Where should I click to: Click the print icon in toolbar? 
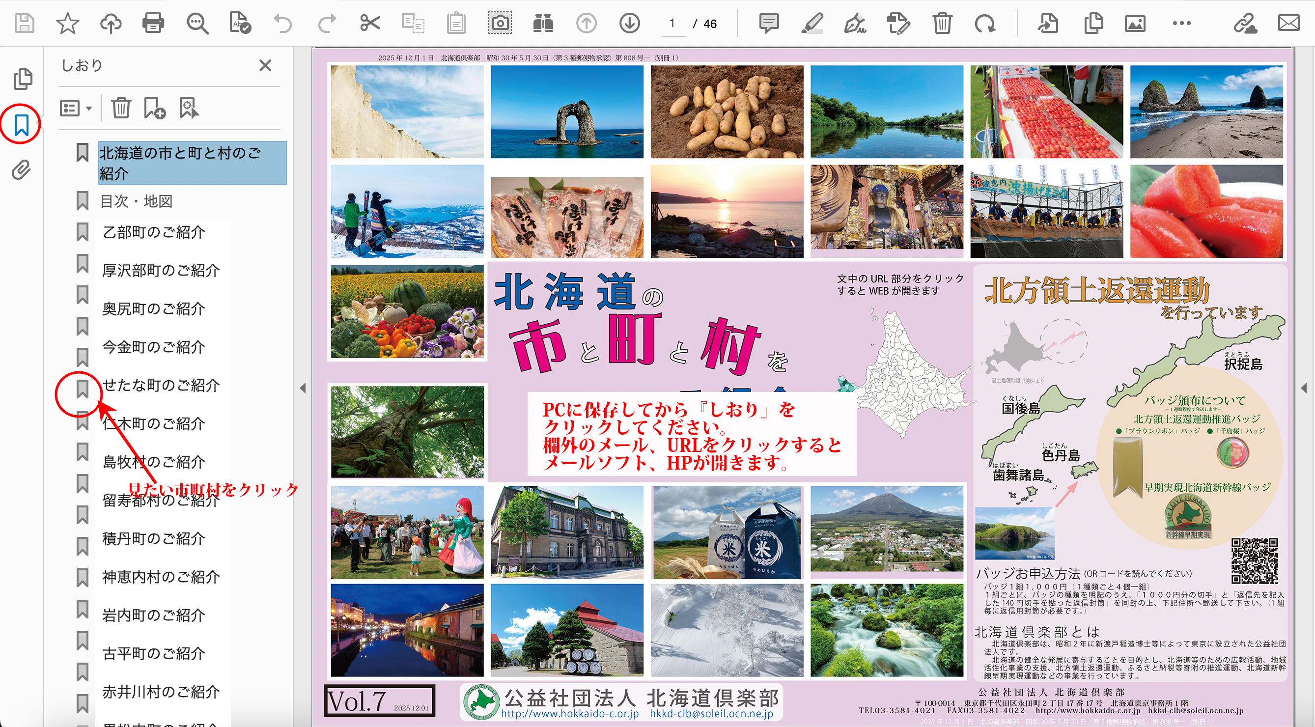153,23
